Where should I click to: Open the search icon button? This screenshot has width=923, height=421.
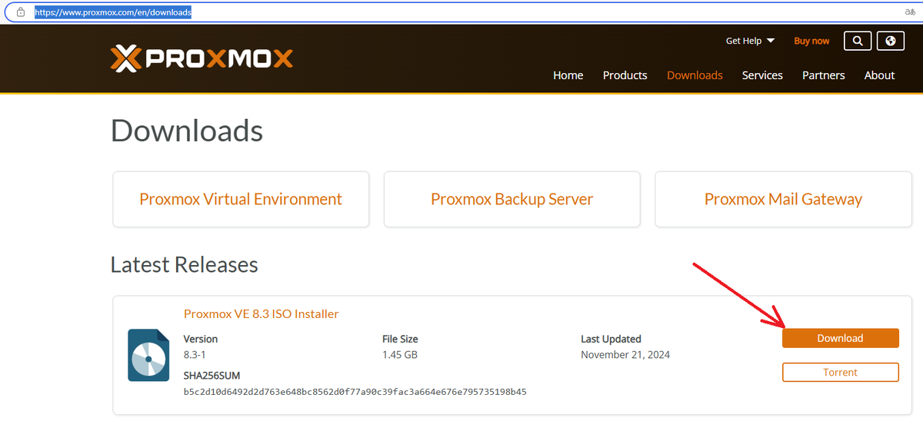click(858, 41)
